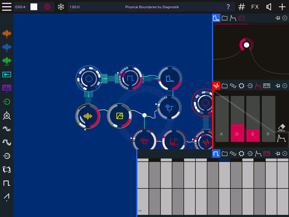Open noise panel's LFO wave tab

[233, 86]
